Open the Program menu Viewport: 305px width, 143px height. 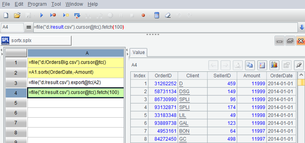tap(37, 4)
